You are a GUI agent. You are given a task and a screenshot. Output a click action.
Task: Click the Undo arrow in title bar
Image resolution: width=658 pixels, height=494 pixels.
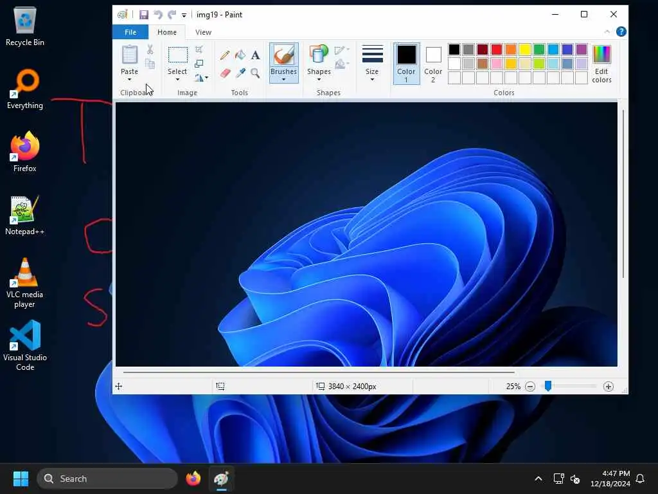[x=158, y=15]
